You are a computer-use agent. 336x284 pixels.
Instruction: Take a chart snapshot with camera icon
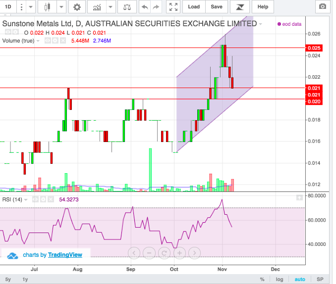pyautogui.click(x=323, y=6)
